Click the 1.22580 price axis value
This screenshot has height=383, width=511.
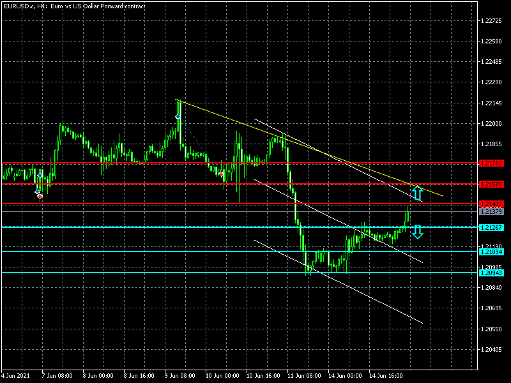(491, 41)
